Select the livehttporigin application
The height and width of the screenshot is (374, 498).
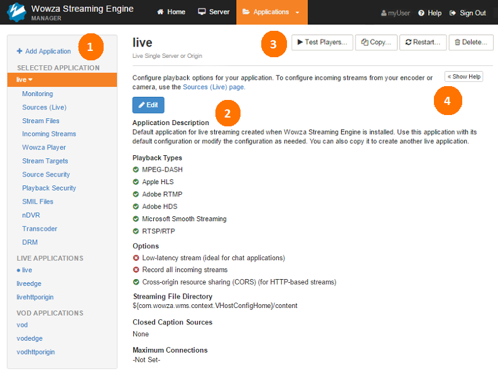coord(35,297)
